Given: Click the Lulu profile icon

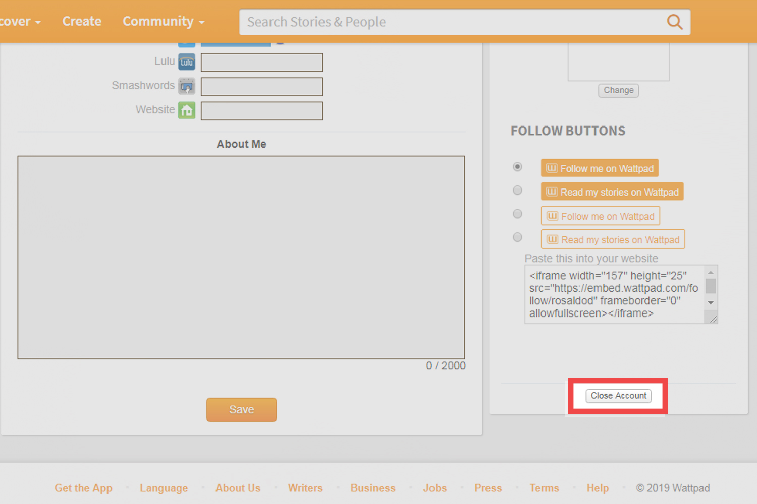Looking at the screenshot, I should click(x=187, y=61).
